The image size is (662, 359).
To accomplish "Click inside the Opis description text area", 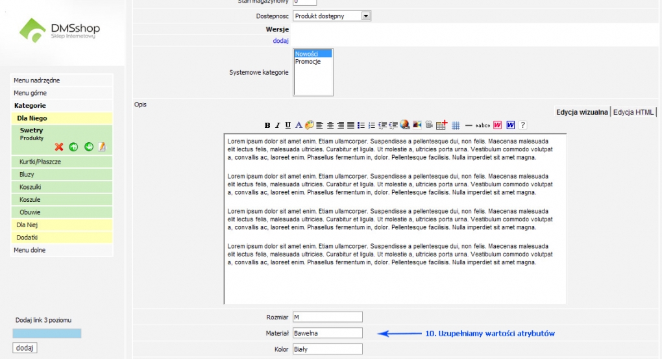I will point(395,219).
